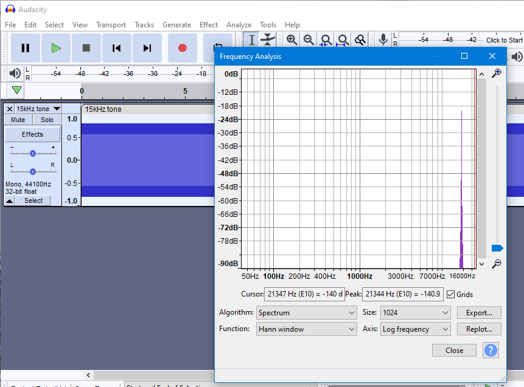The image size is (524, 387).
Task: Select the Selection tool in the toolbar
Action: coord(251,39)
